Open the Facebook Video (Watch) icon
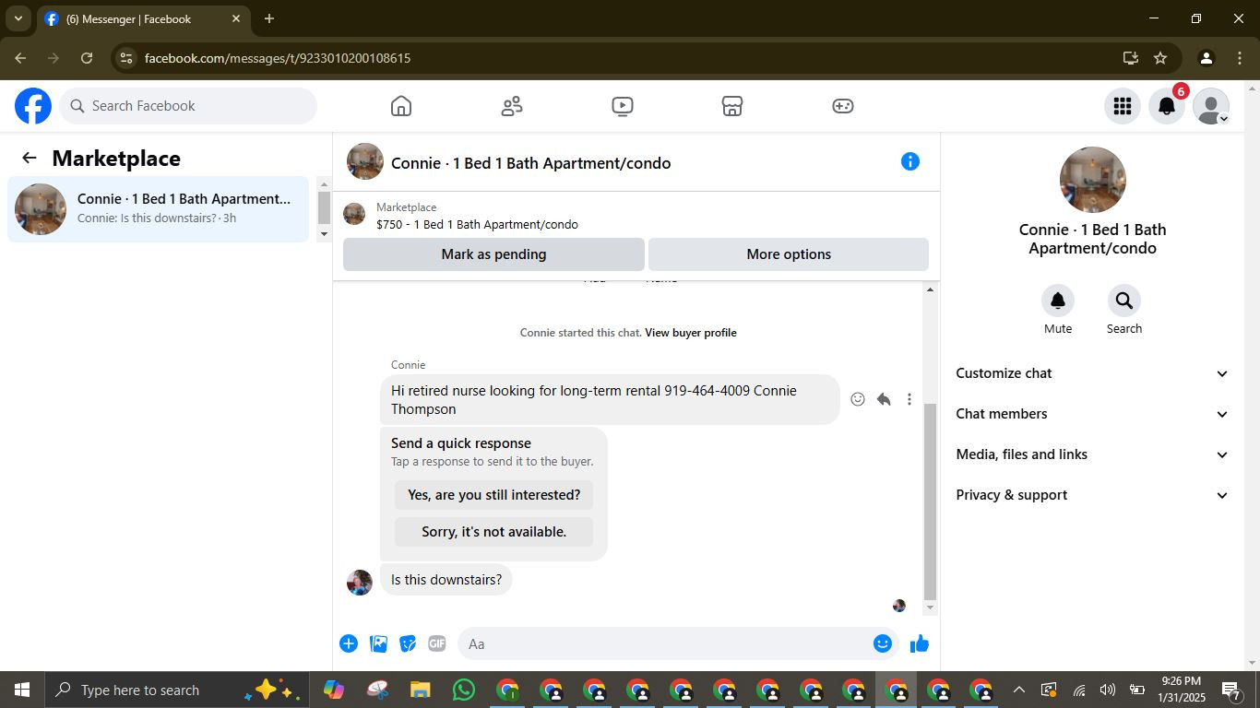Image resolution: width=1260 pixels, height=708 pixels. coord(623,106)
